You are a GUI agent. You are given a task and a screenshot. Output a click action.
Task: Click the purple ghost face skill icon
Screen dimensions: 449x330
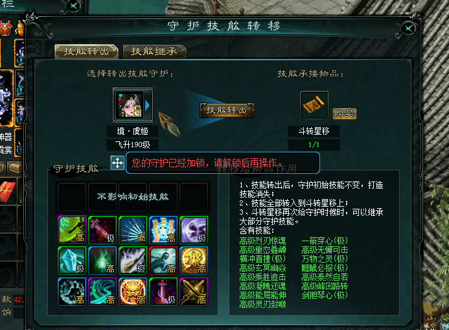194,230
